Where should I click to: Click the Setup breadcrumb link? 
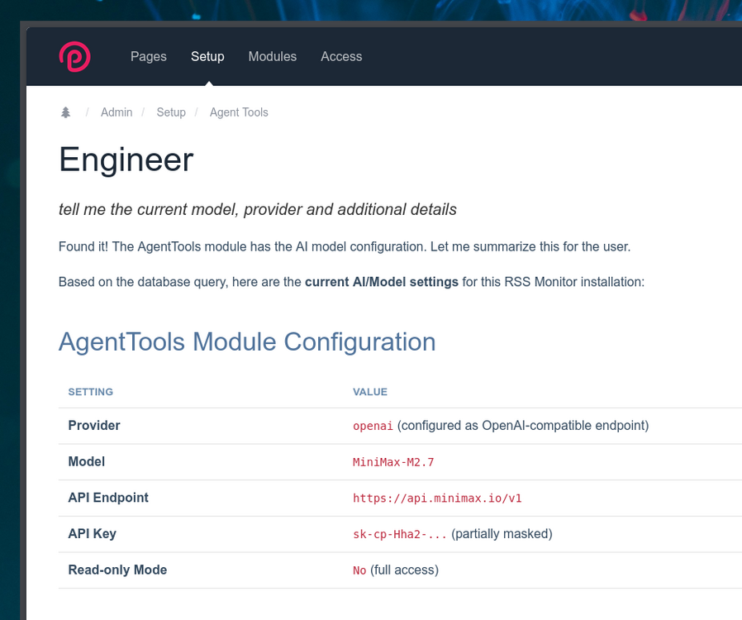point(171,112)
